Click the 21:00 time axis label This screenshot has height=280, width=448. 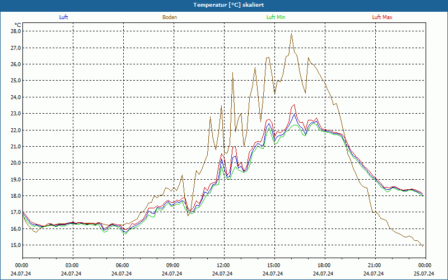click(x=375, y=265)
